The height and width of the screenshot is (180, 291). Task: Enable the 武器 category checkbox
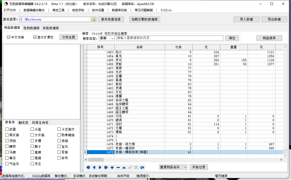pos(7,129)
